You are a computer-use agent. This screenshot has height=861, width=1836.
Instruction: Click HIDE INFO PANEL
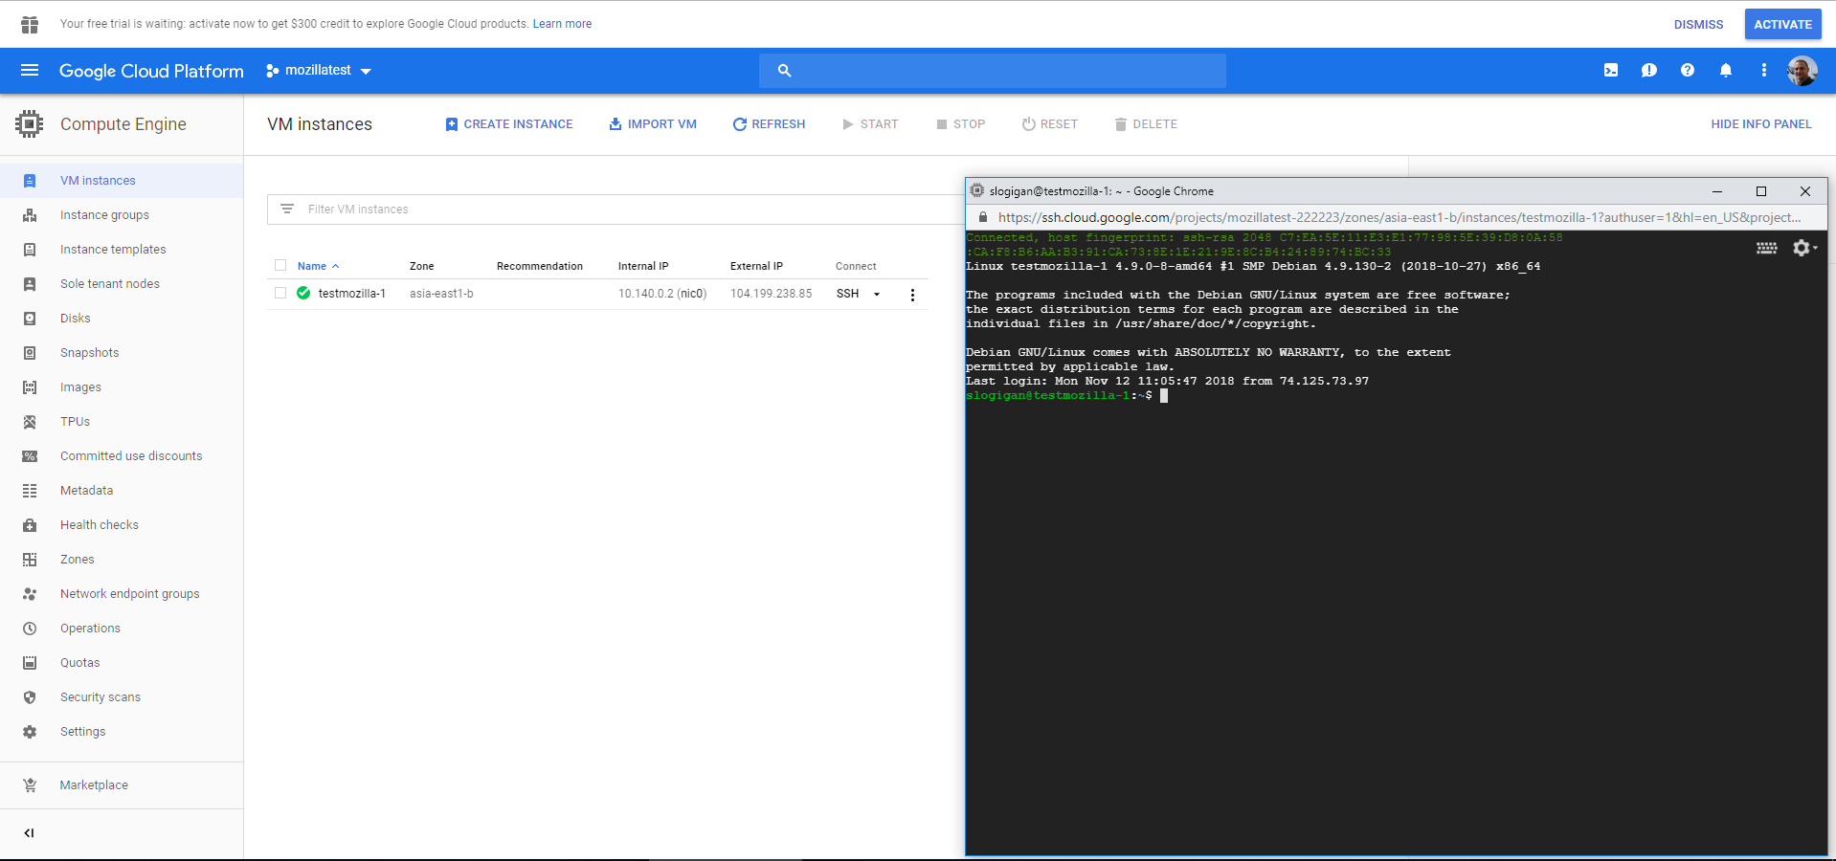[x=1761, y=124]
